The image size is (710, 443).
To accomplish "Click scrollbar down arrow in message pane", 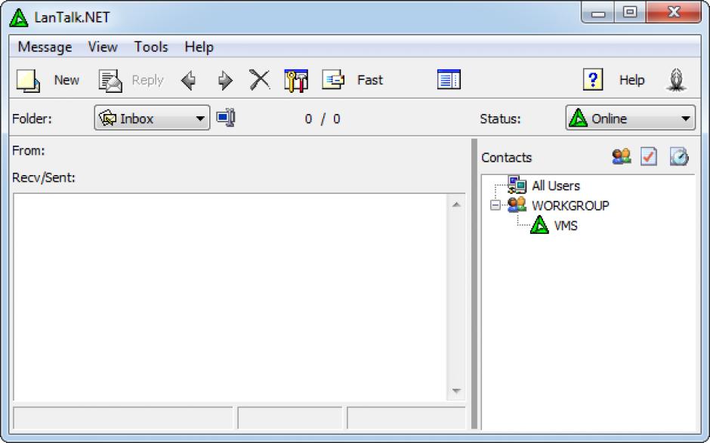I will pyautogui.click(x=456, y=390).
